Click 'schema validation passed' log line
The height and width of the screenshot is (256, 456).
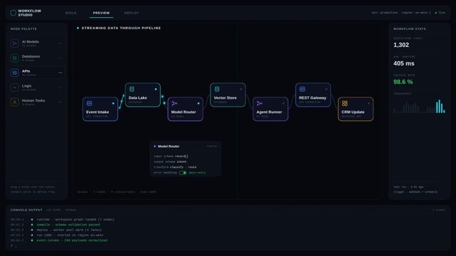(x=68, y=225)
